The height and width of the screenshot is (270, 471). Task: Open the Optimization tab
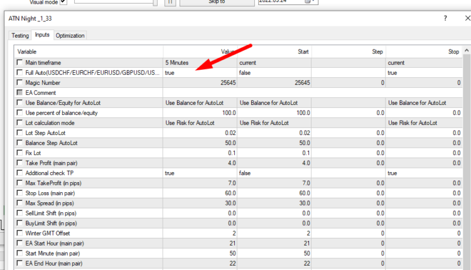pyautogui.click(x=70, y=35)
